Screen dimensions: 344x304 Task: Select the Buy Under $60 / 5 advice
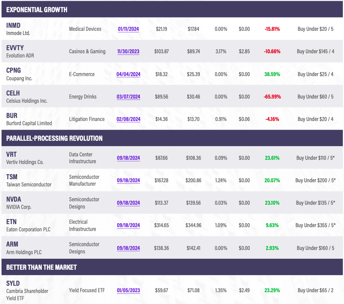point(315,97)
